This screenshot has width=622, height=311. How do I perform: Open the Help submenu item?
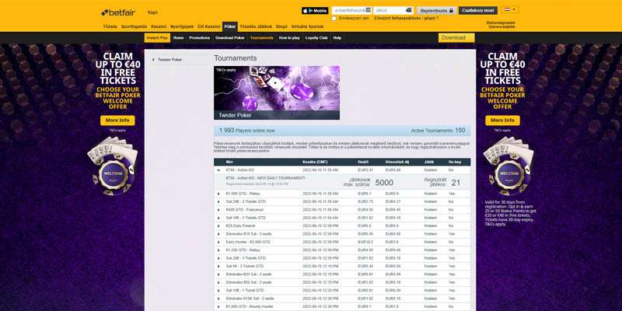click(x=337, y=37)
